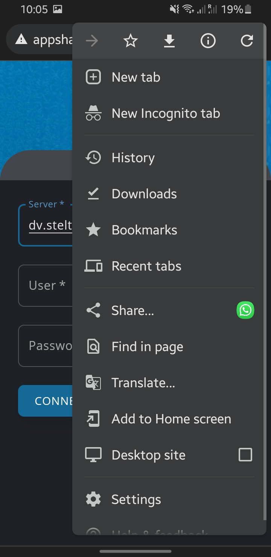
Task: Choose Translate… option
Action: click(143, 383)
